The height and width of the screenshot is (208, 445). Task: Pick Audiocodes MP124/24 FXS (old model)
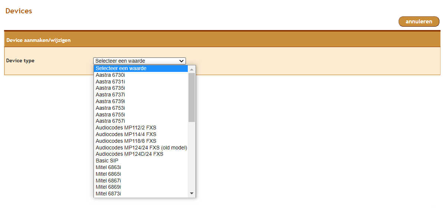[x=141, y=147]
